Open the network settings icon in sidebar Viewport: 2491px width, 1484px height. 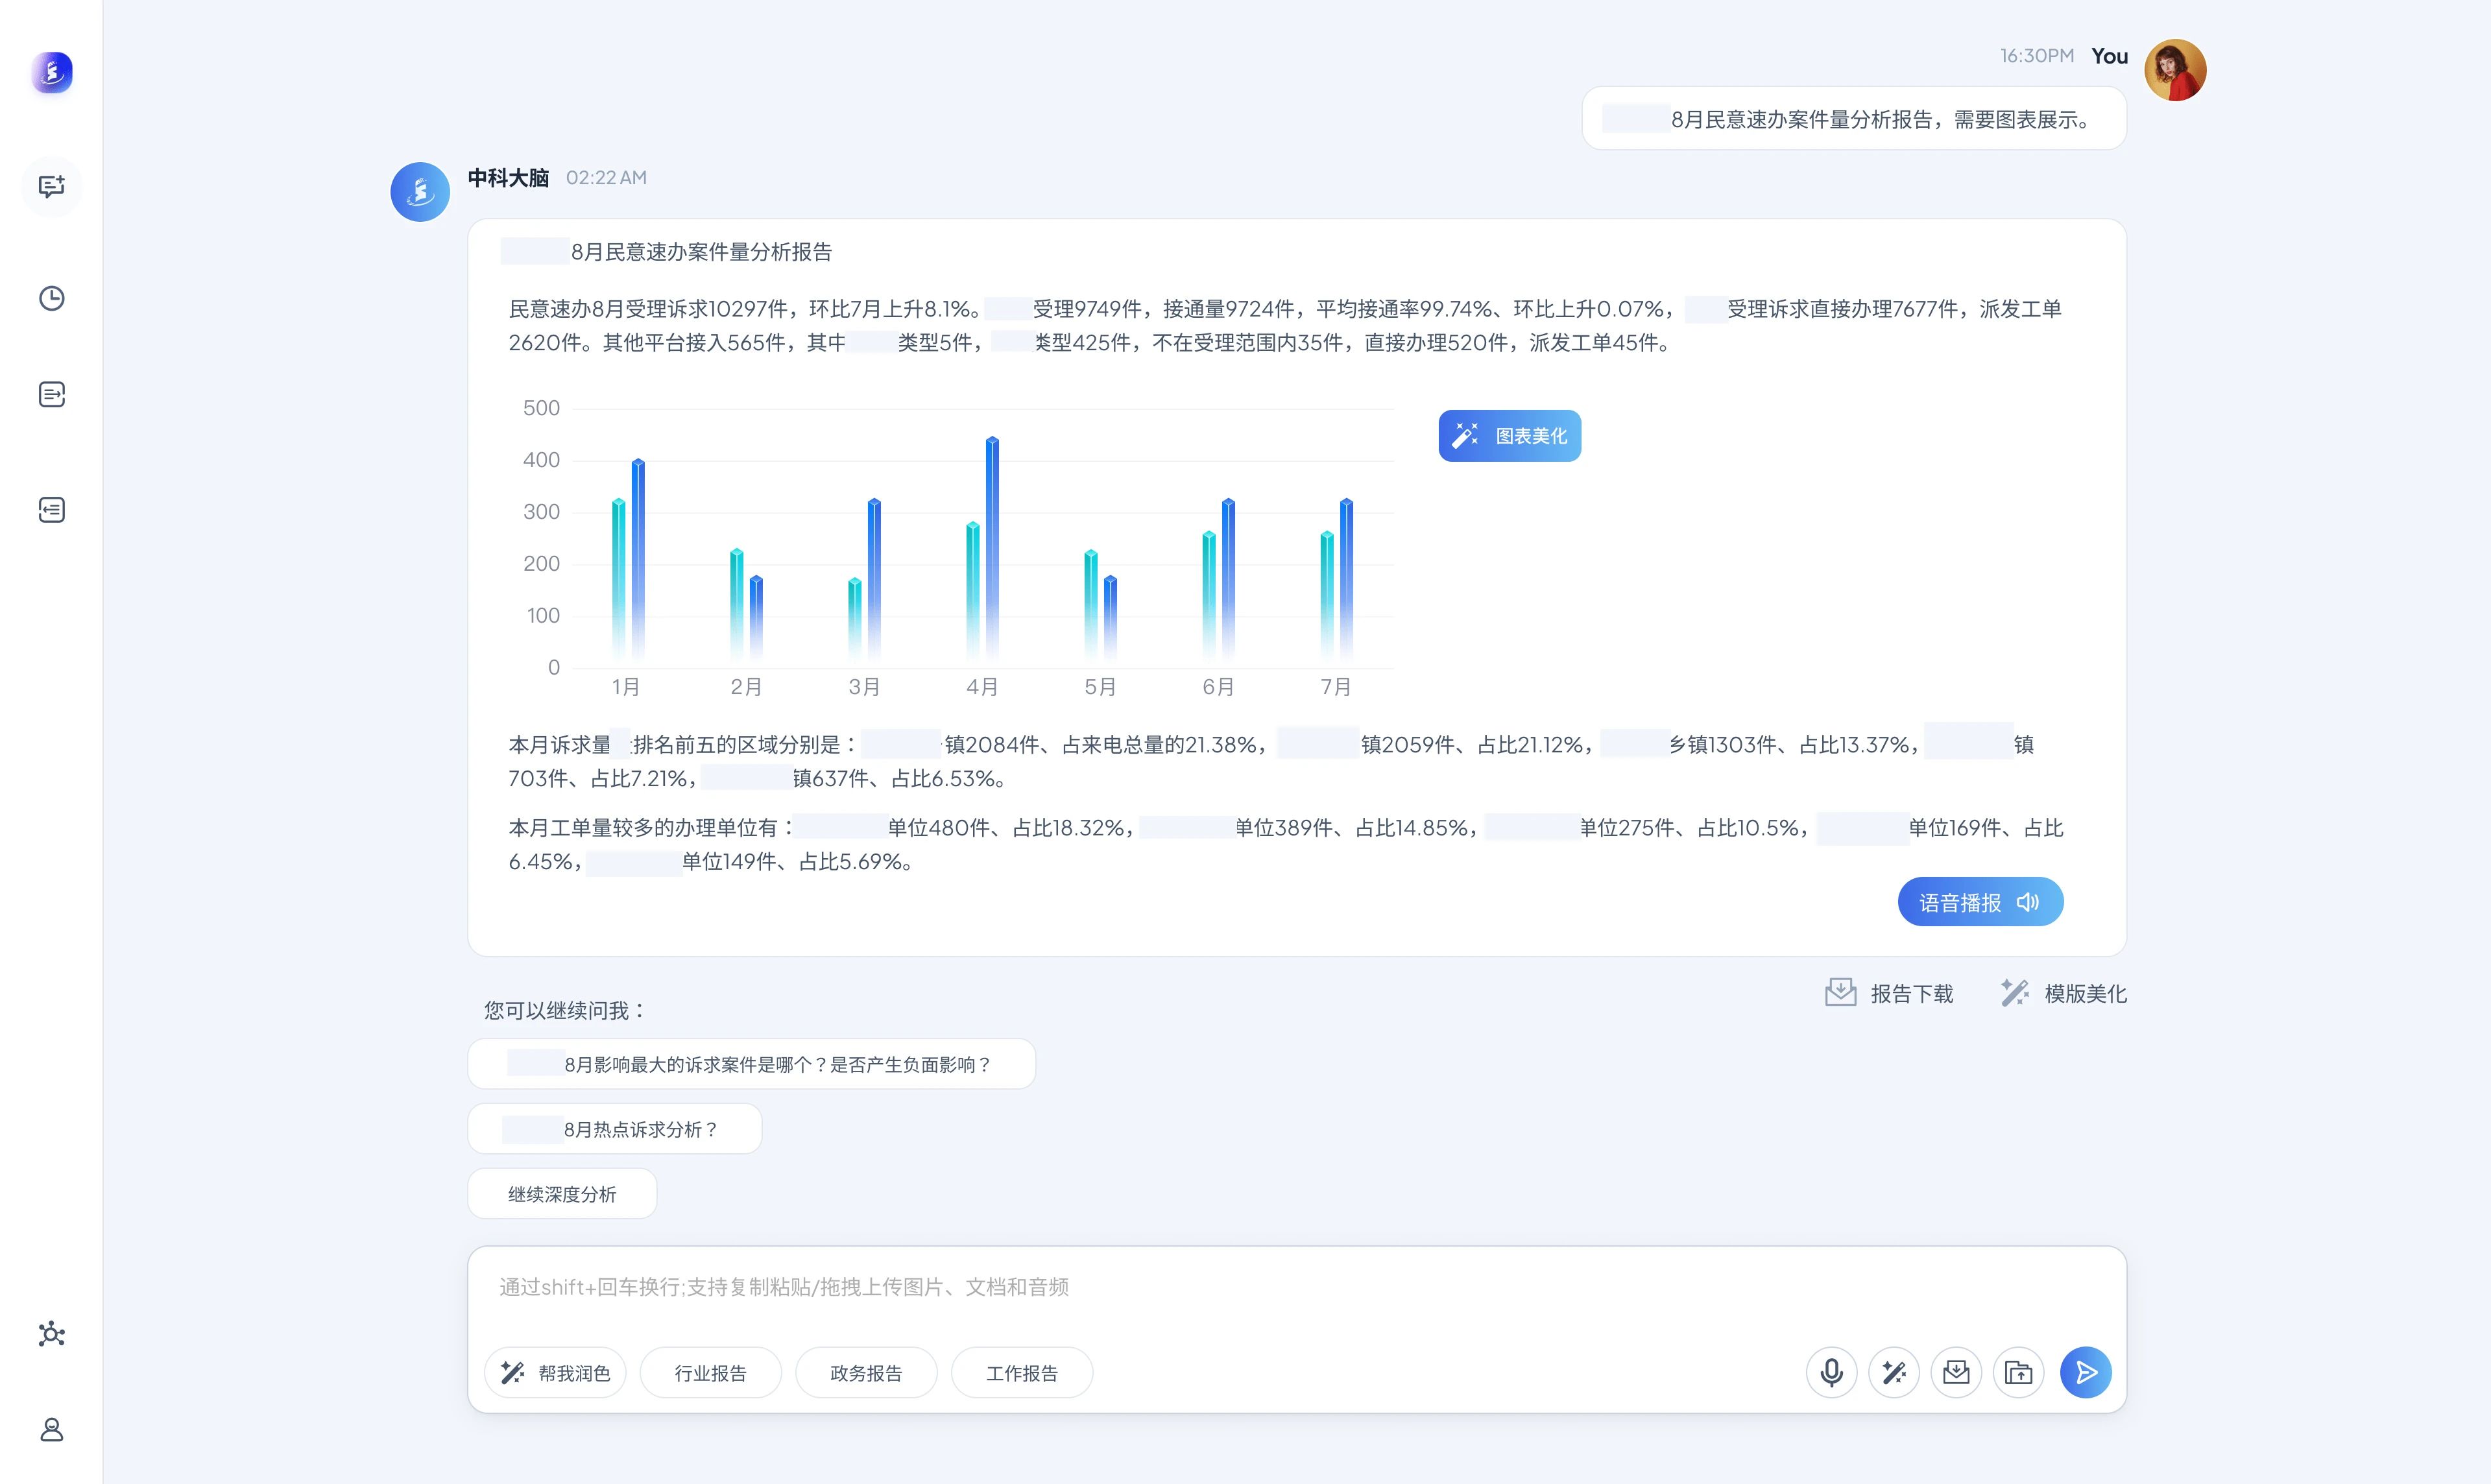[x=52, y=1334]
